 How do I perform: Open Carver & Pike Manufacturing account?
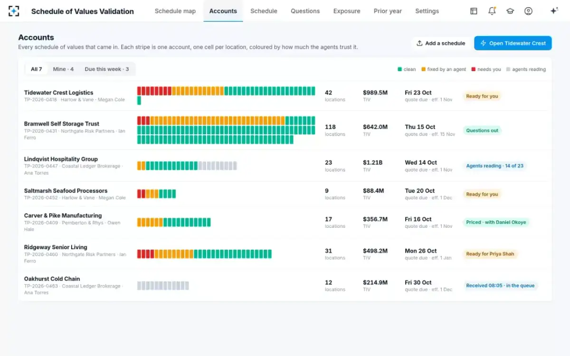(63, 215)
